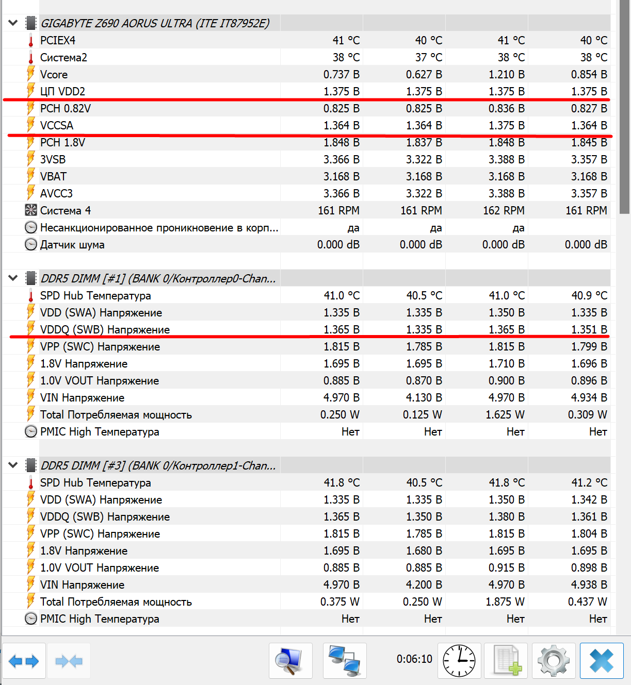Click DIMM [#1] SPD Hub Температура thermometer icon
The image size is (631, 685).
31,295
